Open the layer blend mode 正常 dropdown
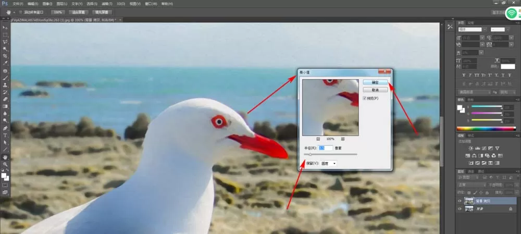The height and width of the screenshot is (234, 521). click(472, 185)
